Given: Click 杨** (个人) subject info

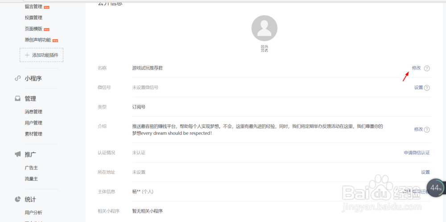Looking at the screenshot, I should coord(143,192).
